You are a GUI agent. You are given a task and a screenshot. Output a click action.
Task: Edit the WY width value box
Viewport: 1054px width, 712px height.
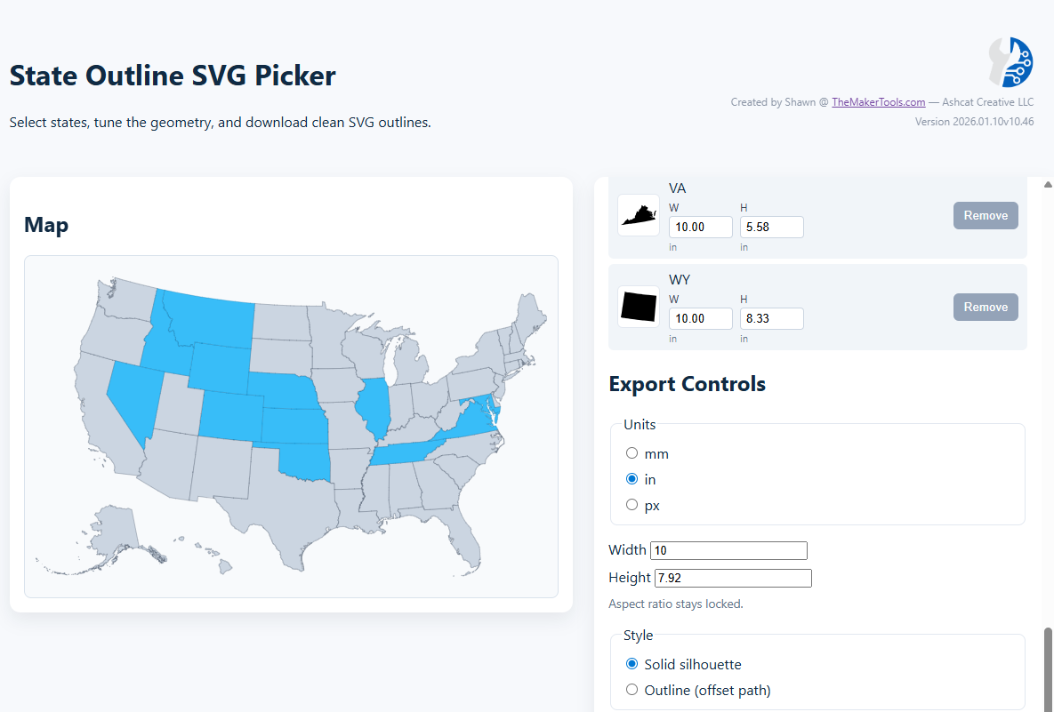coord(700,318)
